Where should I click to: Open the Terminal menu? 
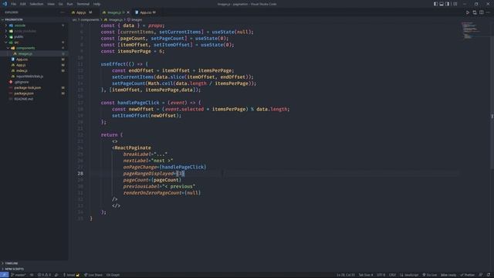point(83,4)
